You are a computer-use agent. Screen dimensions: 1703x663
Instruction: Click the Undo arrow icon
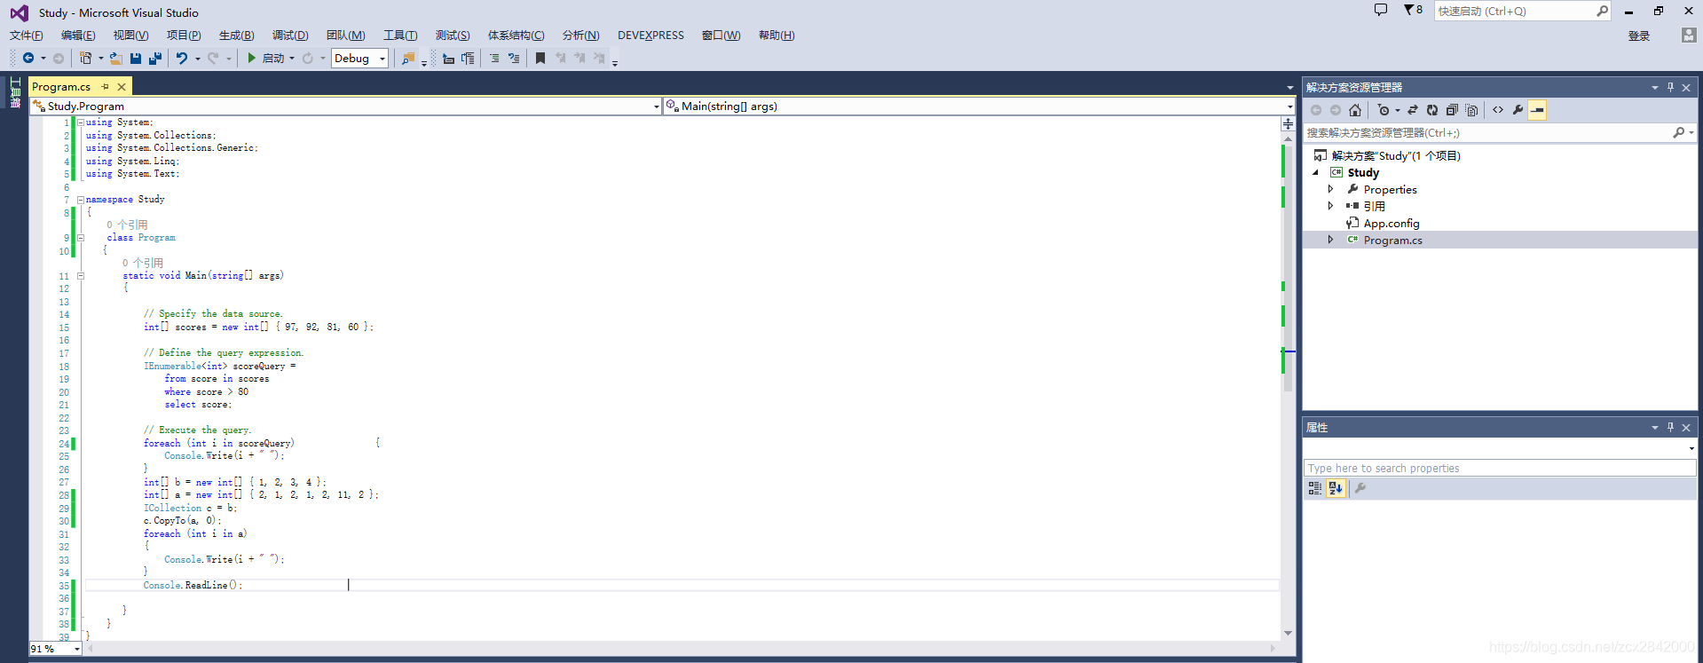pyautogui.click(x=182, y=59)
